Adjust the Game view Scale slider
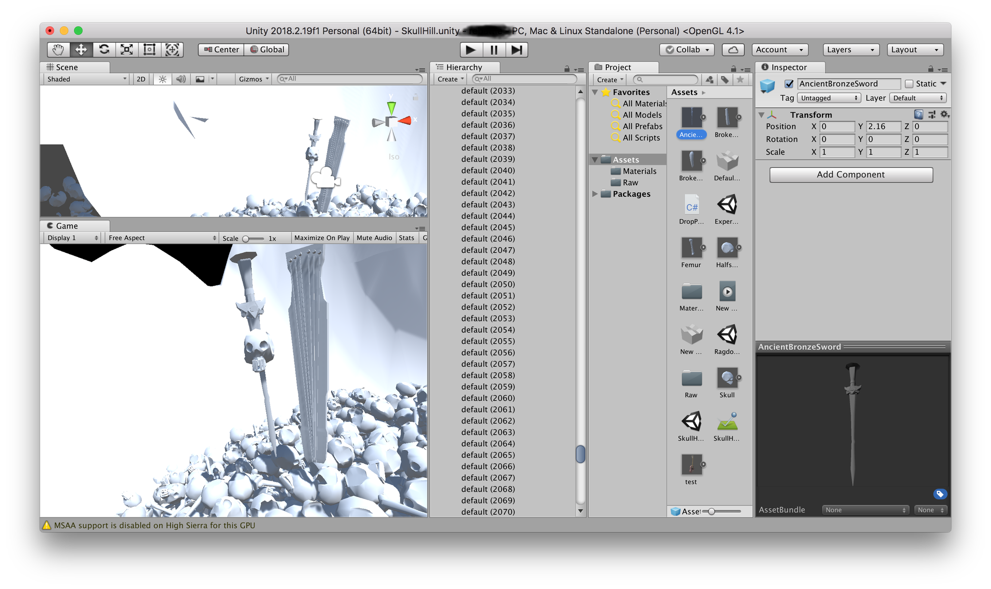This screenshot has width=991, height=589. pos(246,238)
